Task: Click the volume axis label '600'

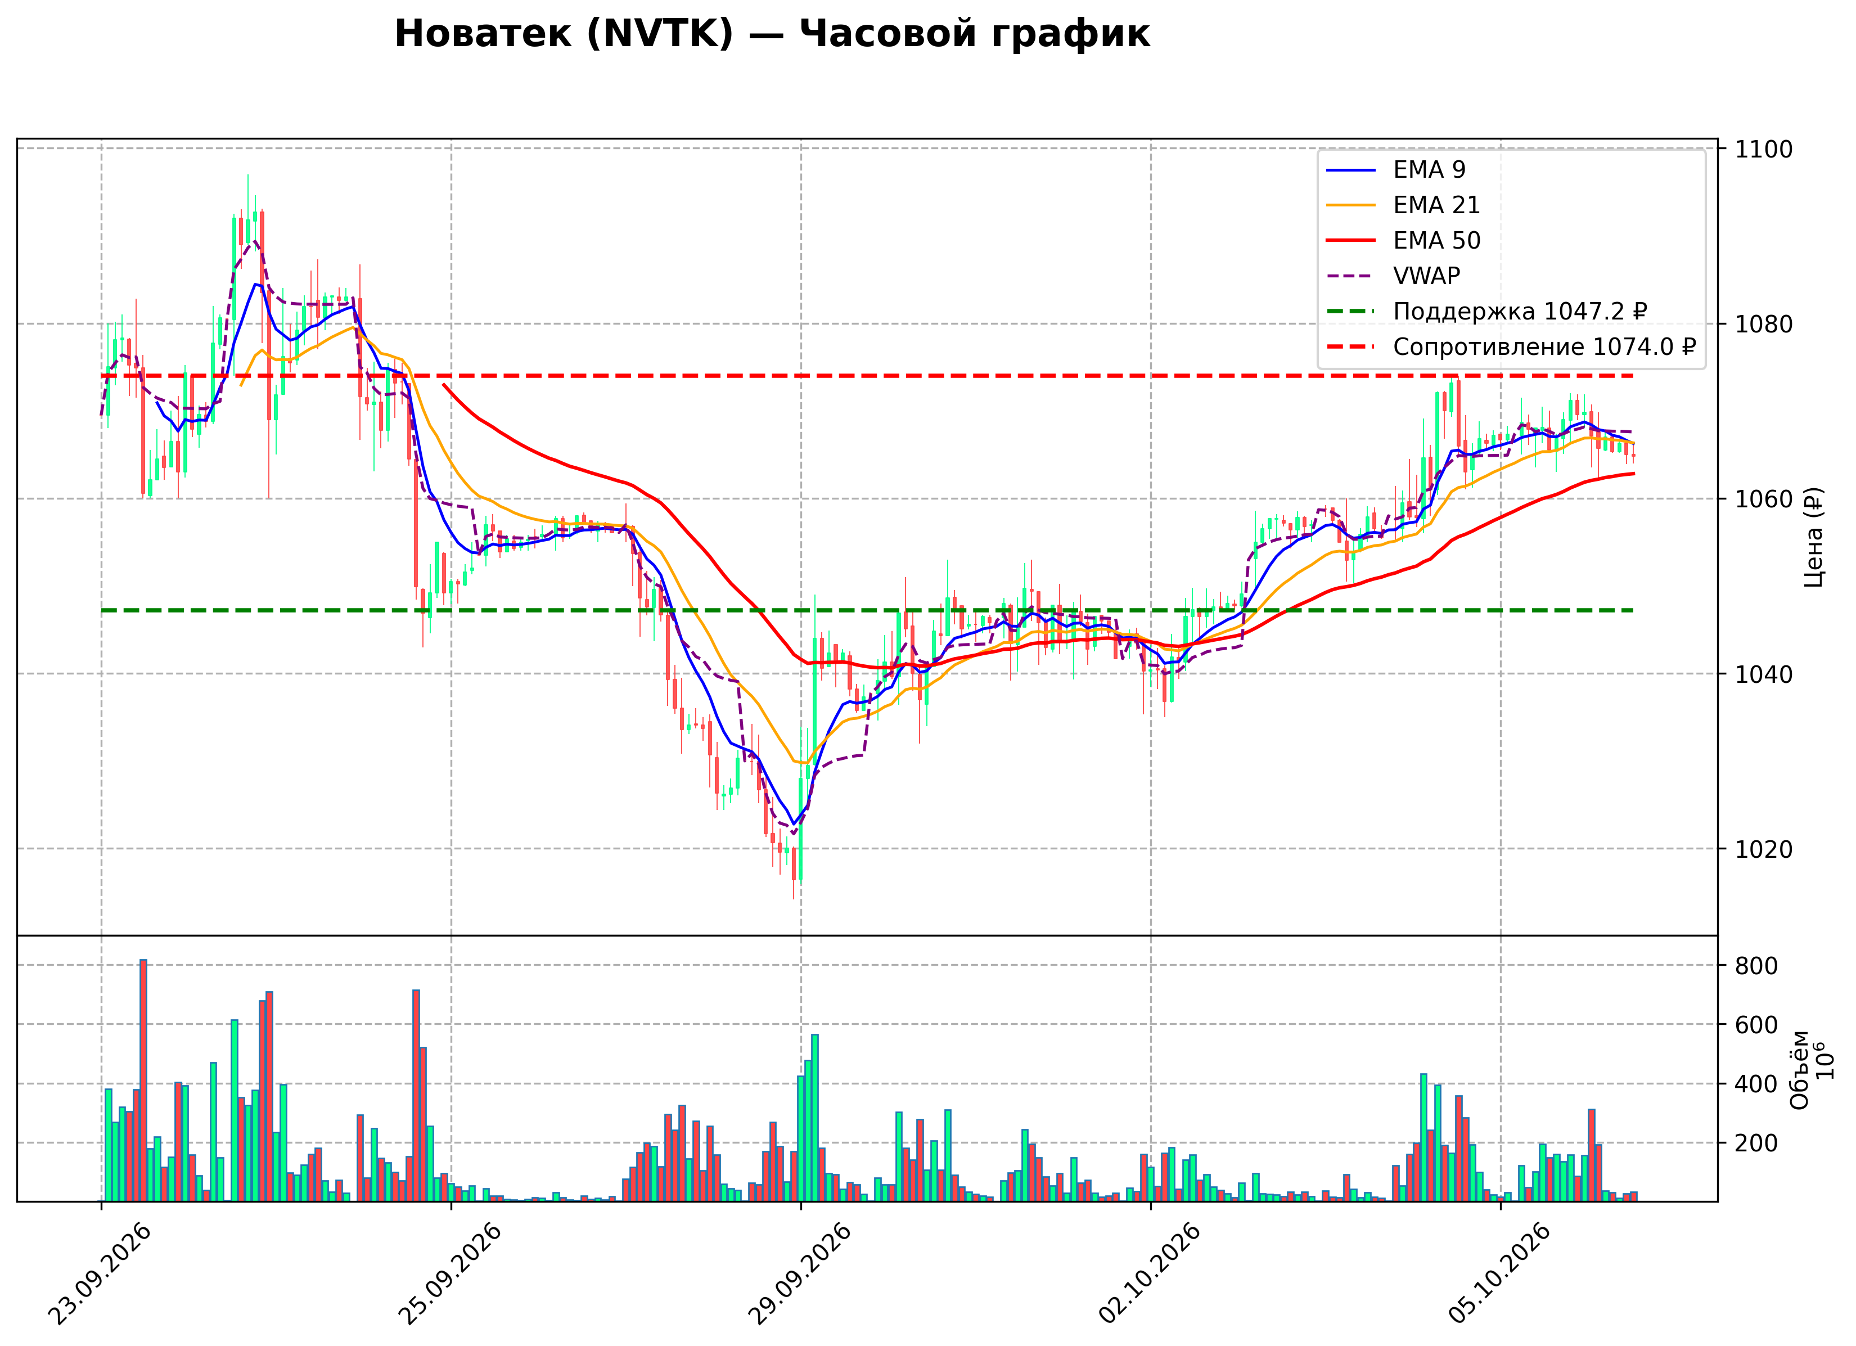Action: pos(1757,1025)
